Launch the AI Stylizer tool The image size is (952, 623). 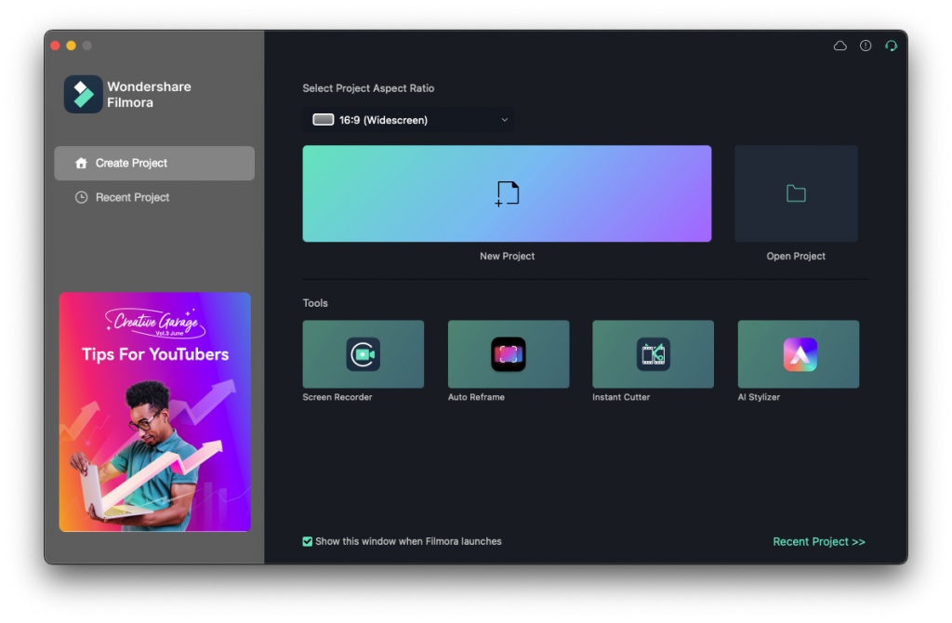pyautogui.click(x=799, y=354)
